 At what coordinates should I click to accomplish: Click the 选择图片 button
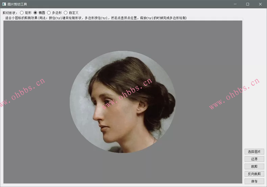coord(254,152)
